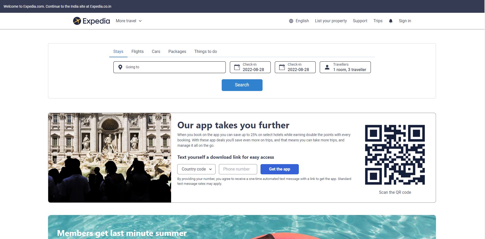Click the Expedia wordmark text

pos(96,21)
